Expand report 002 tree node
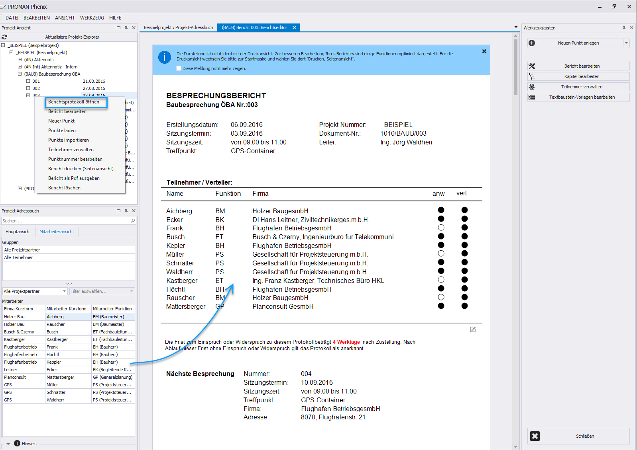 click(28, 88)
